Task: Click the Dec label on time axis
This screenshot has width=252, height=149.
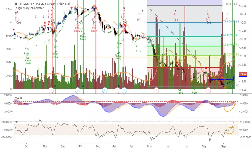Action: 63,146
